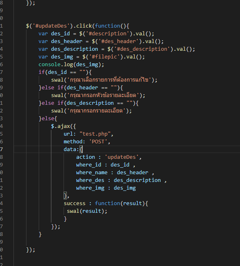Click the 'if(des_id == ""){' condition

pyautogui.click(x=65, y=72)
